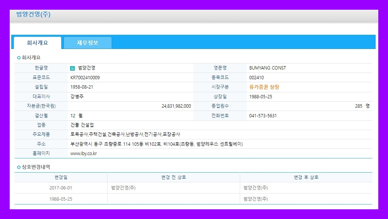Screen dimensions: 388x219
Task: Click the 결산월 value 12 월
Action: tap(77, 116)
